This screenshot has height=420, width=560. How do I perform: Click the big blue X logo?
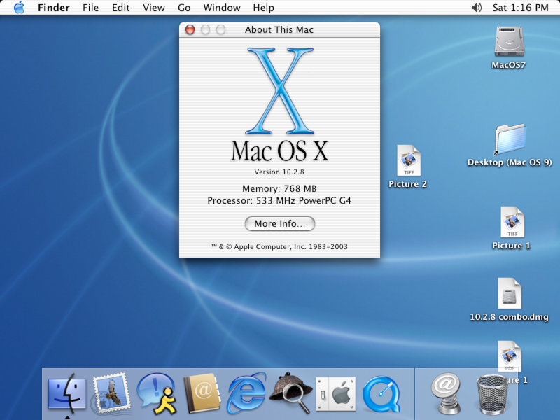(x=280, y=91)
